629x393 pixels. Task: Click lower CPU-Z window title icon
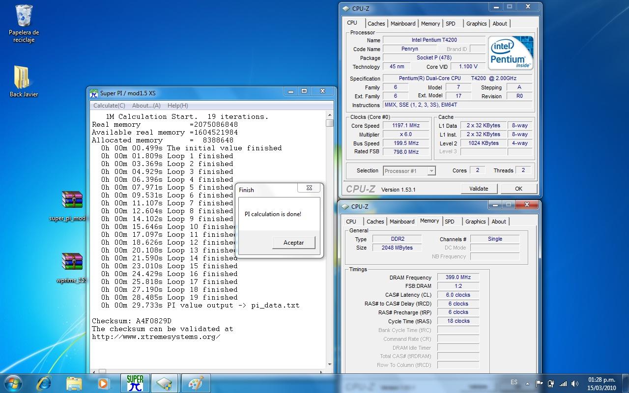(x=346, y=206)
